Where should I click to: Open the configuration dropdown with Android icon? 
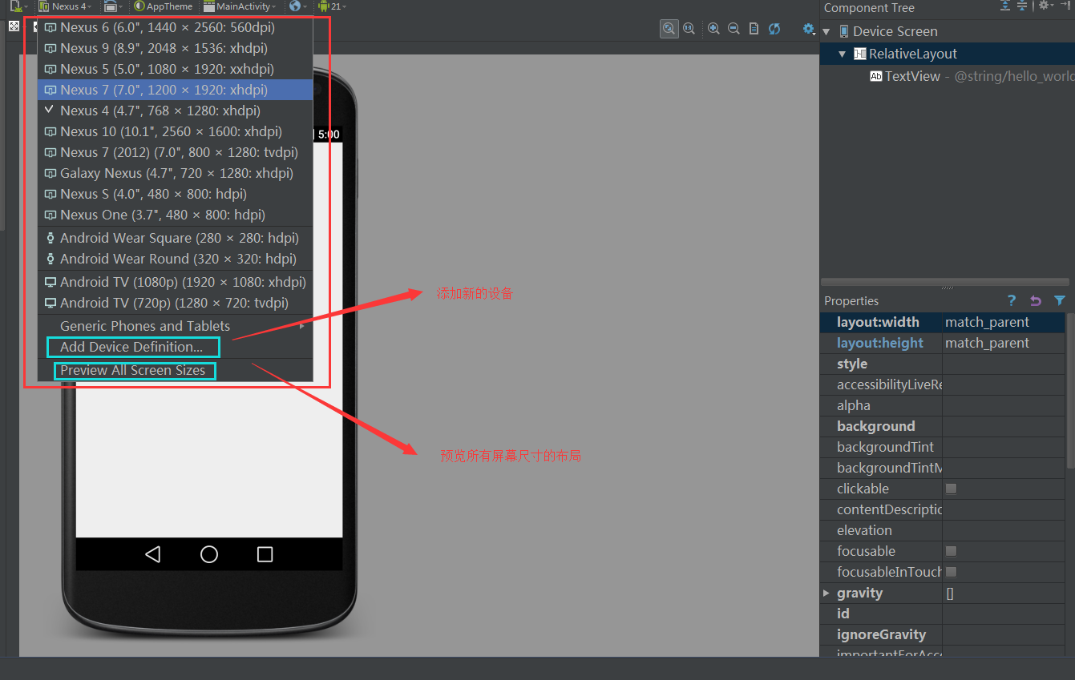click(x=19, y=6)
